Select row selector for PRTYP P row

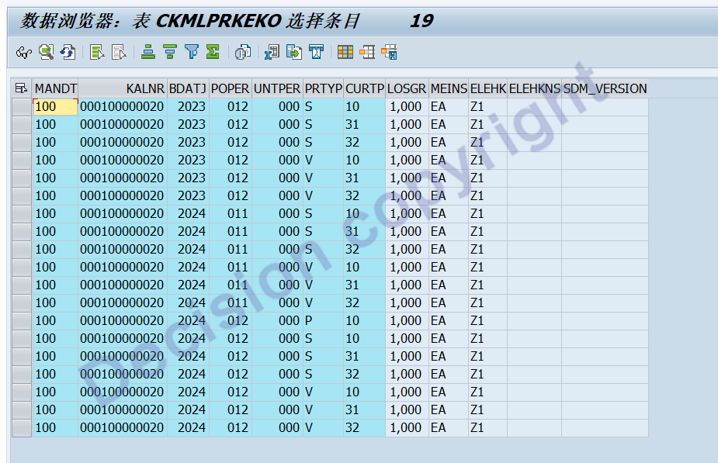[x=22, y=321]
